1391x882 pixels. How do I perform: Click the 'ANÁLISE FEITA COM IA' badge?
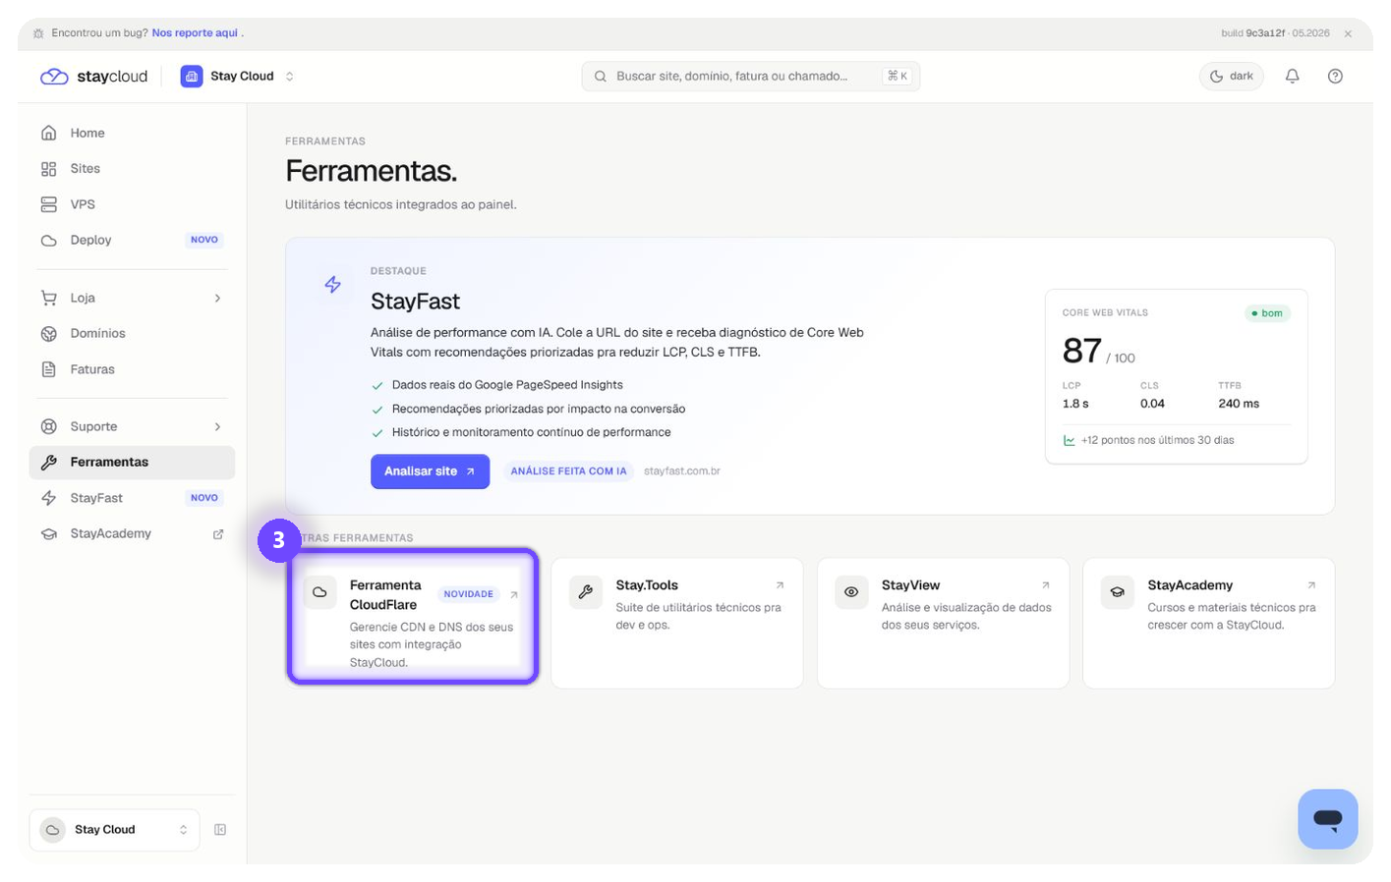point(568,471)
